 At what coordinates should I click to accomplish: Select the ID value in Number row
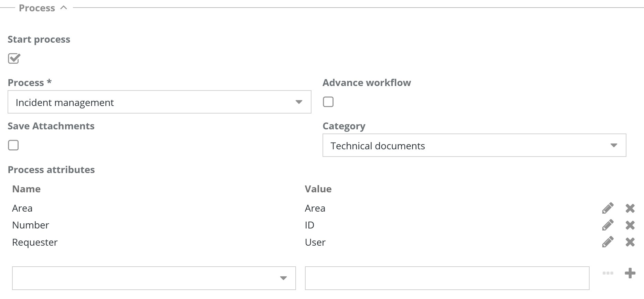(x=309, y=225)
